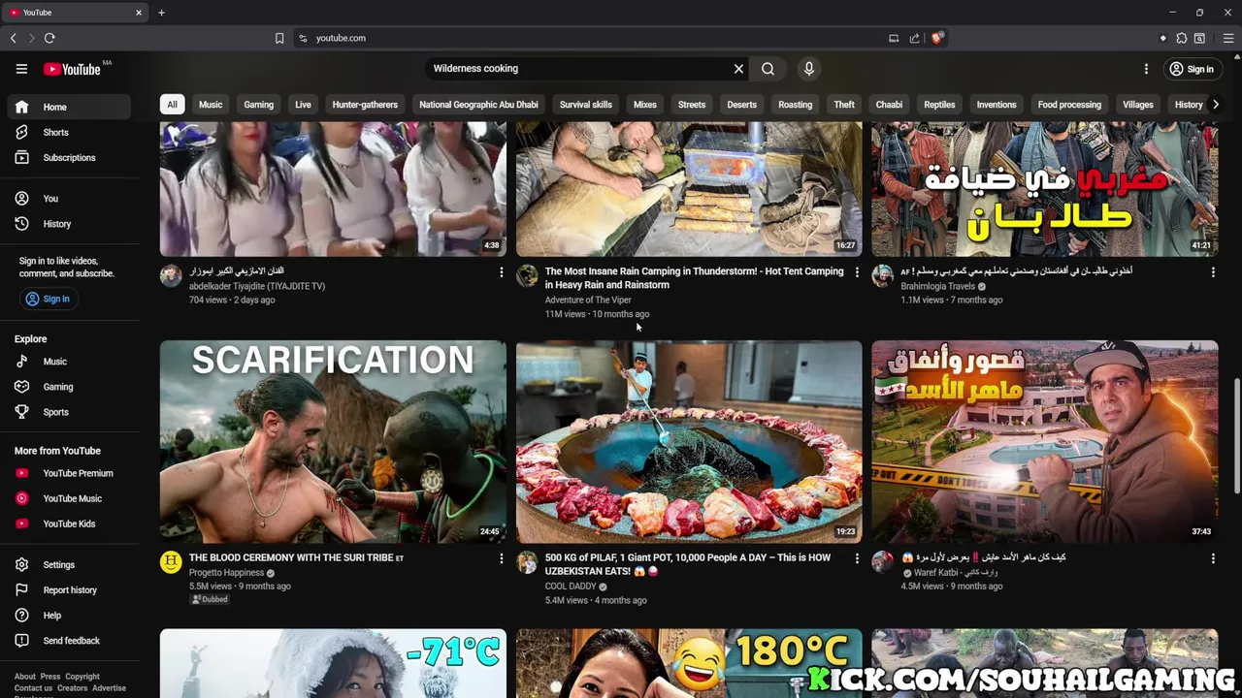Submit search with the magnifier icon
The width and height of the screenshot is (1242, 698).
768,69
